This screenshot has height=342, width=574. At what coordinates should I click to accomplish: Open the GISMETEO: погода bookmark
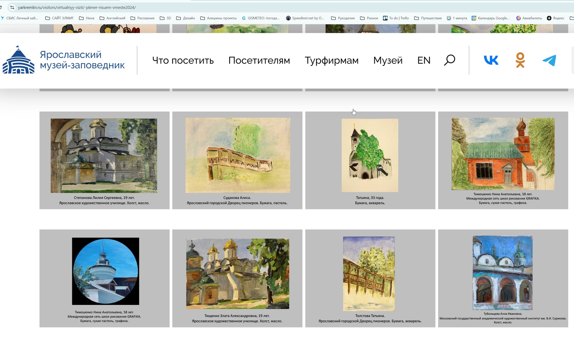[x=260, y=18]
